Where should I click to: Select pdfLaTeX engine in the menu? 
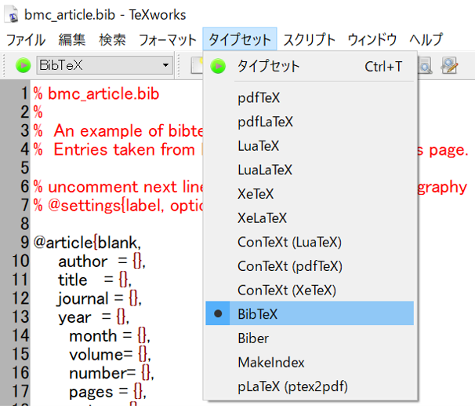pyautogui.click(x=310, y=122)
